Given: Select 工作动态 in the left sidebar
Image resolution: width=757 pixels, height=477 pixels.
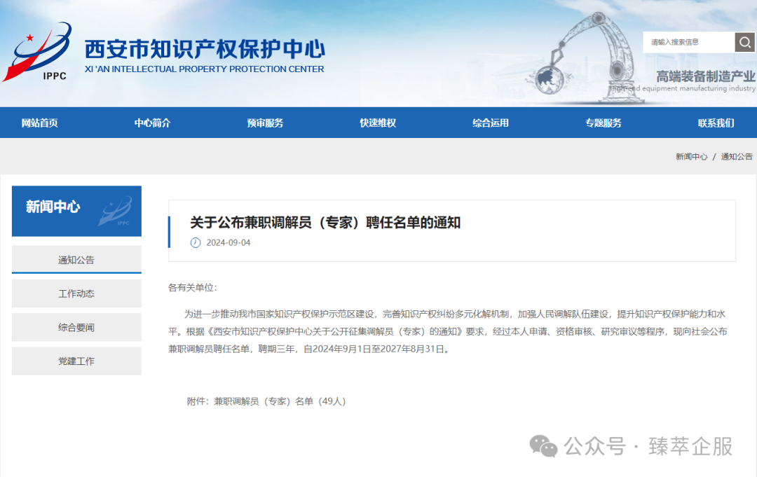Looking at the screenshot, I should pos(76,293).
